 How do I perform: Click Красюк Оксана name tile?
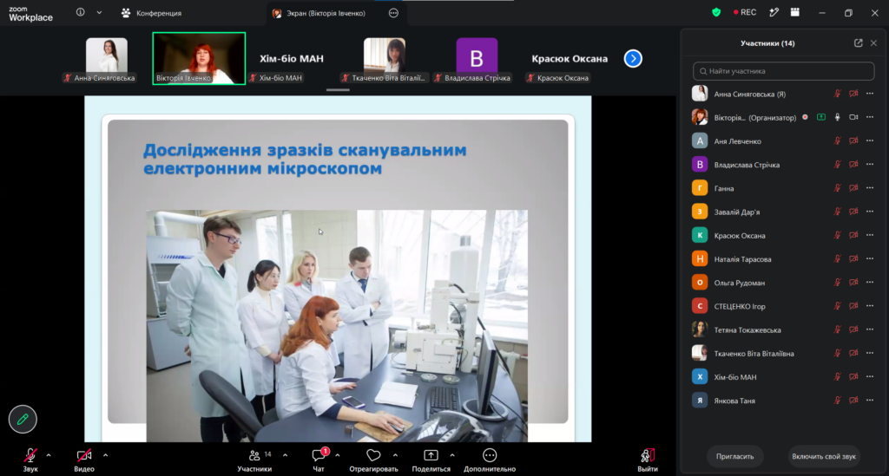click(x=570, y=59)
